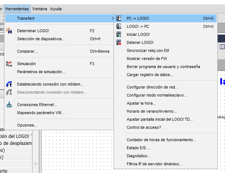The image size is (225, 173).
Task: Open the Ventana menu
Action: pos(39,9)
